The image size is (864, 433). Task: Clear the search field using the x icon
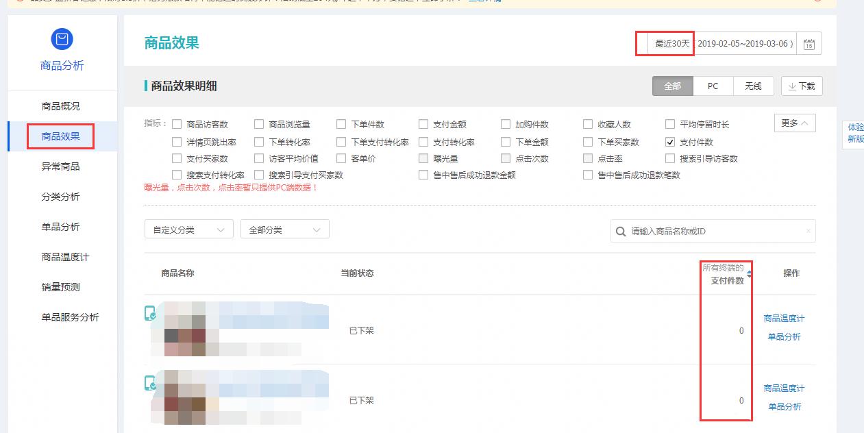809,231
